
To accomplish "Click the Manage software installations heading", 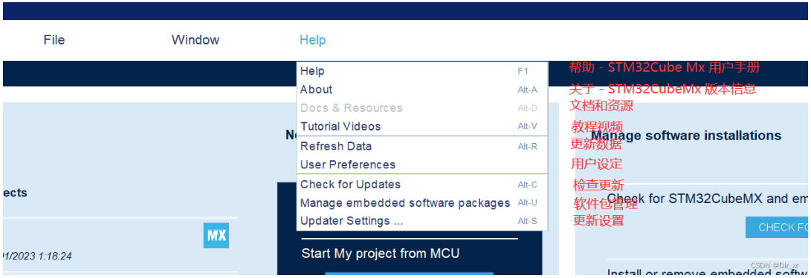I will point(686,136).
